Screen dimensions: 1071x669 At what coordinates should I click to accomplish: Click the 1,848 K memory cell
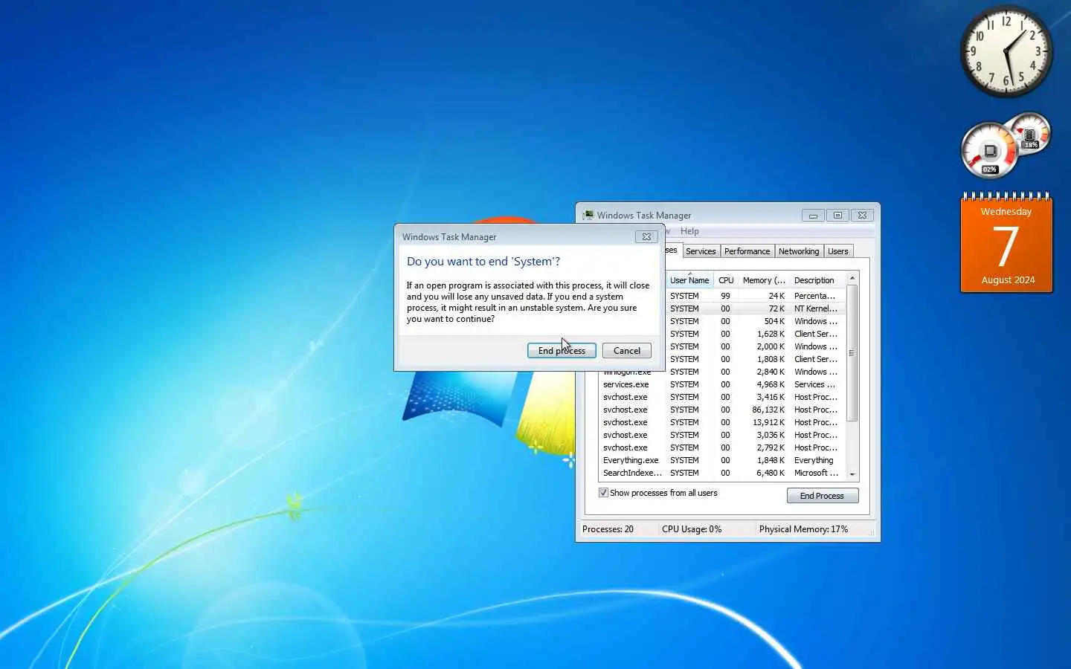click(771, 460)
